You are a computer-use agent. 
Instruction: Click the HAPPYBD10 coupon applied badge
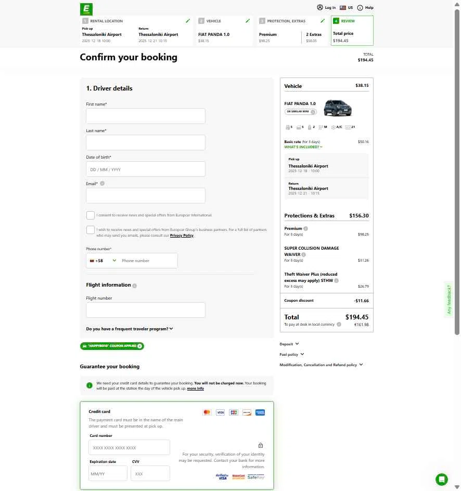point(112,346)
